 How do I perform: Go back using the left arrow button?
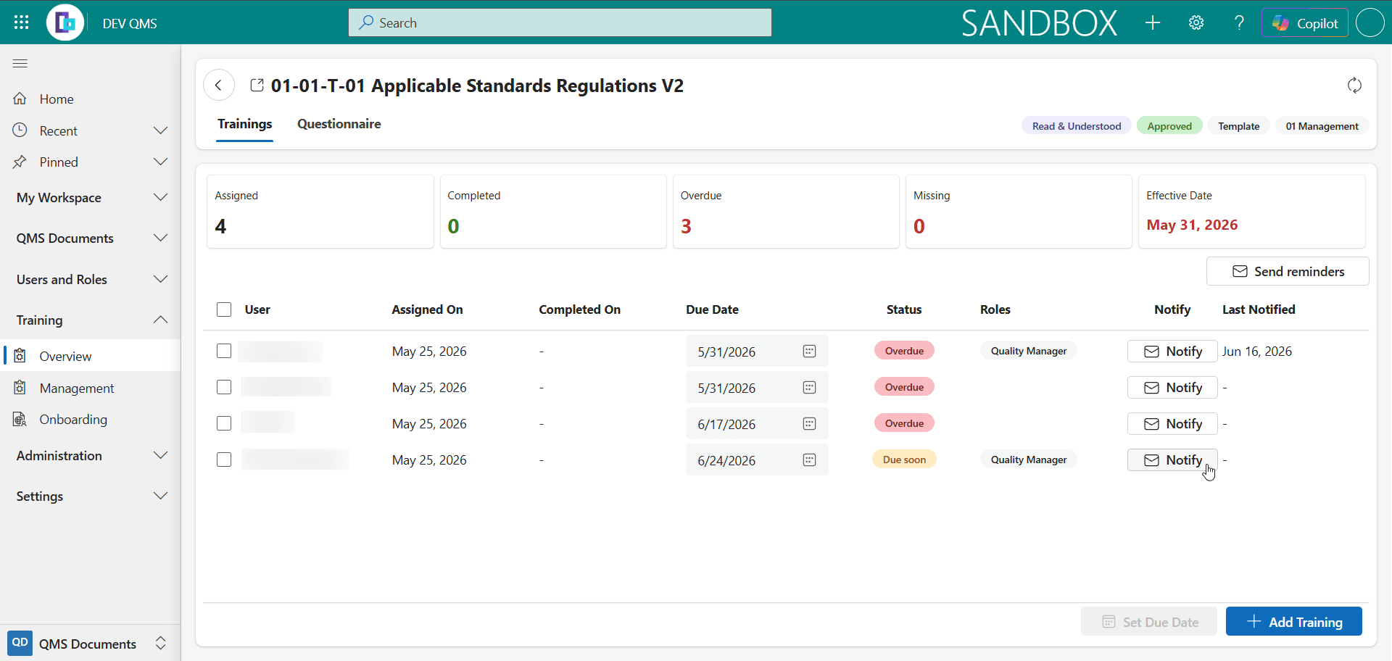tap(219, 86)
